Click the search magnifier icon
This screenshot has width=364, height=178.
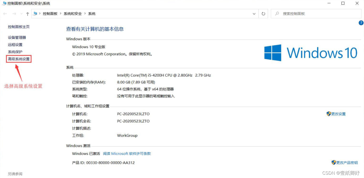tap(277, 14)
